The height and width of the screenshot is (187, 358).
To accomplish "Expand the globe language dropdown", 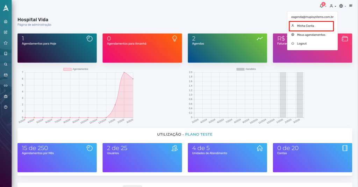I will click(x=343, y=6).
